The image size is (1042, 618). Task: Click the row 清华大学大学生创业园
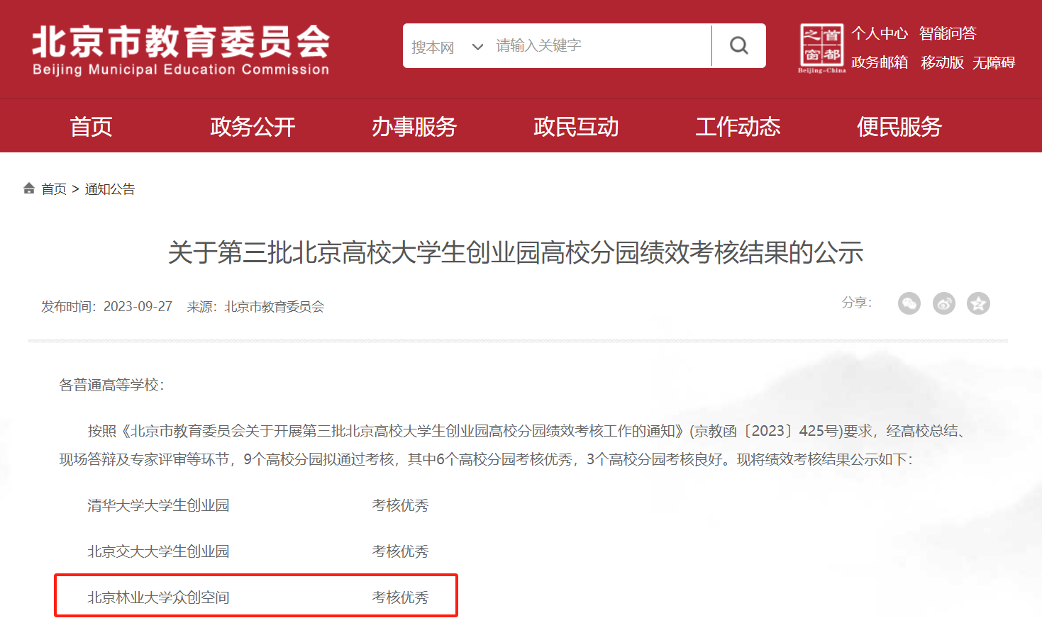click(x=158, y=505)
